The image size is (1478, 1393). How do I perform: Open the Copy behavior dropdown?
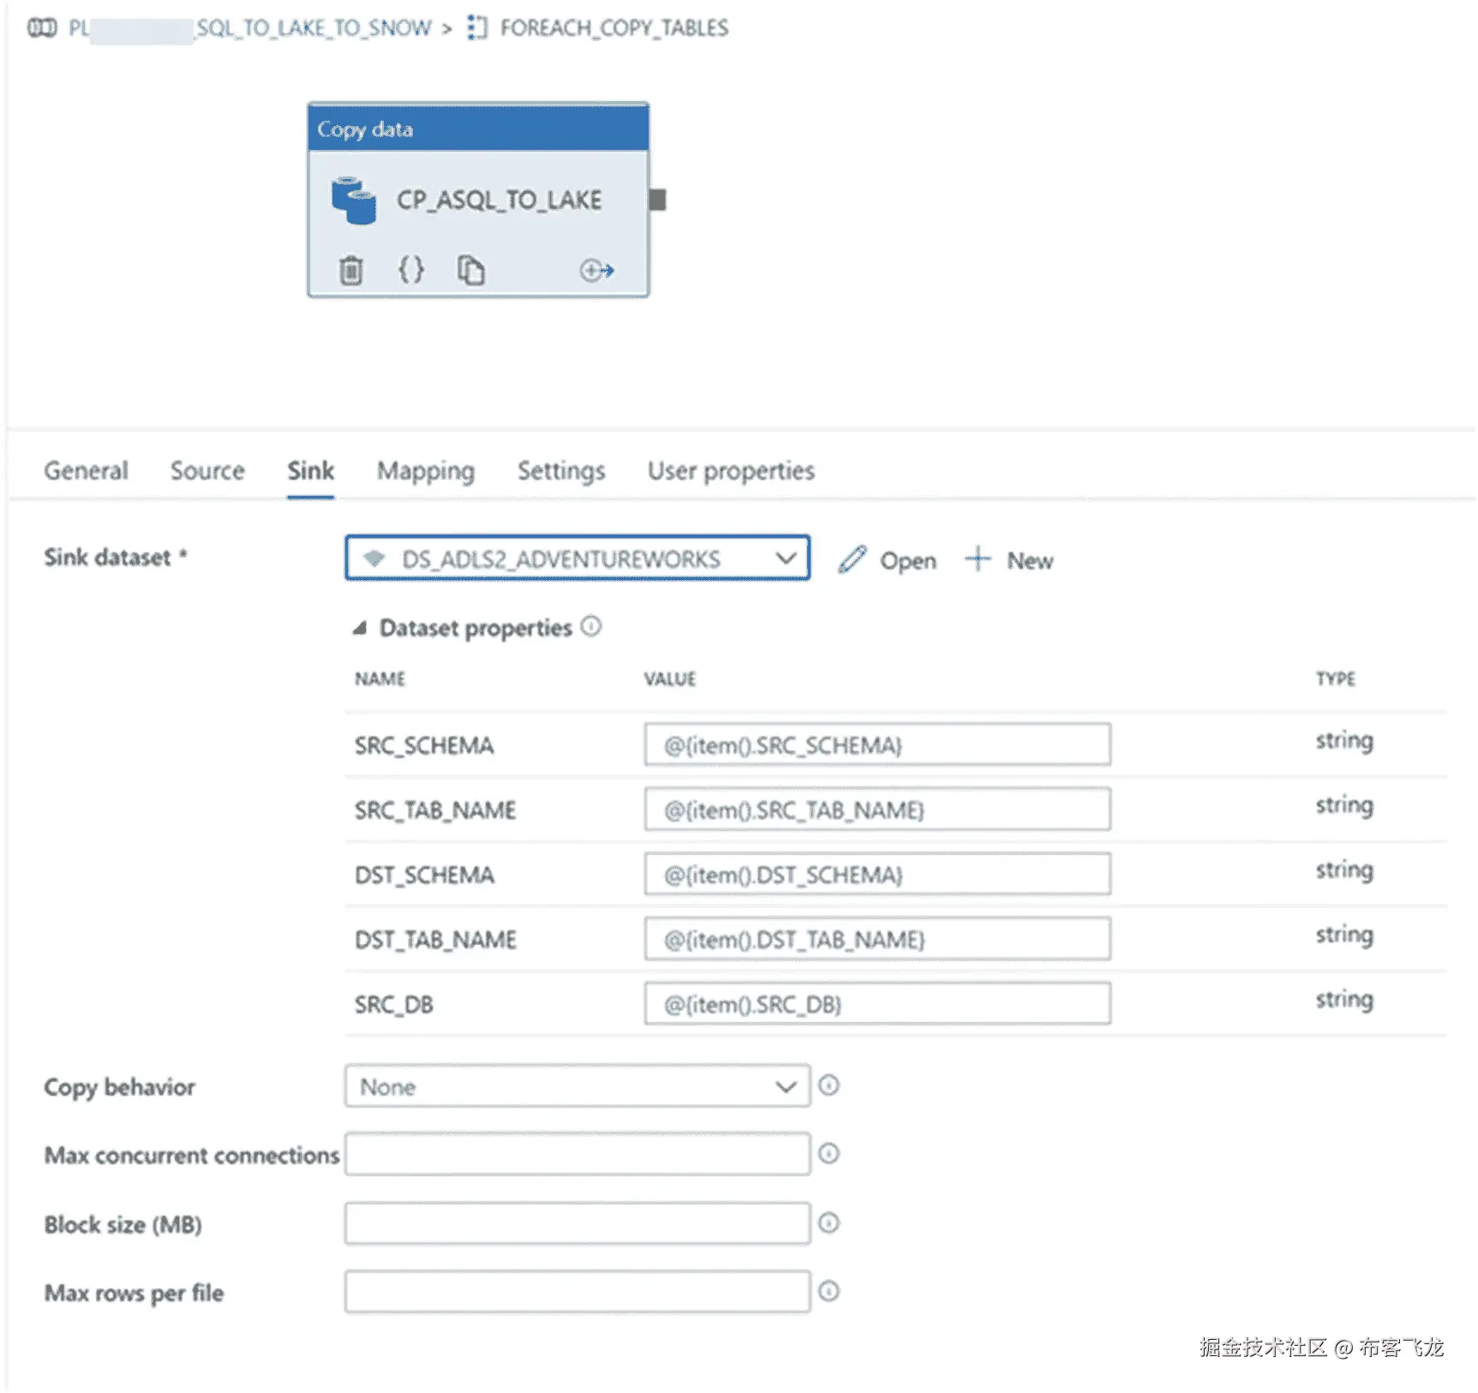pos(577,1086)
